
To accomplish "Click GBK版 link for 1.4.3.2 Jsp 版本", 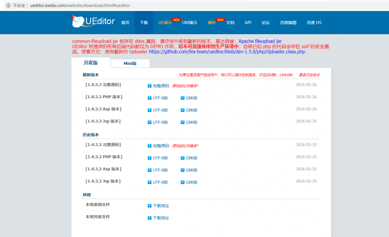I will click(x=191, y=182).
